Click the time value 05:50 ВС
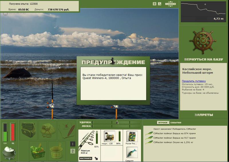The height and width of the screenshot is (162, 229). (24, 10)
